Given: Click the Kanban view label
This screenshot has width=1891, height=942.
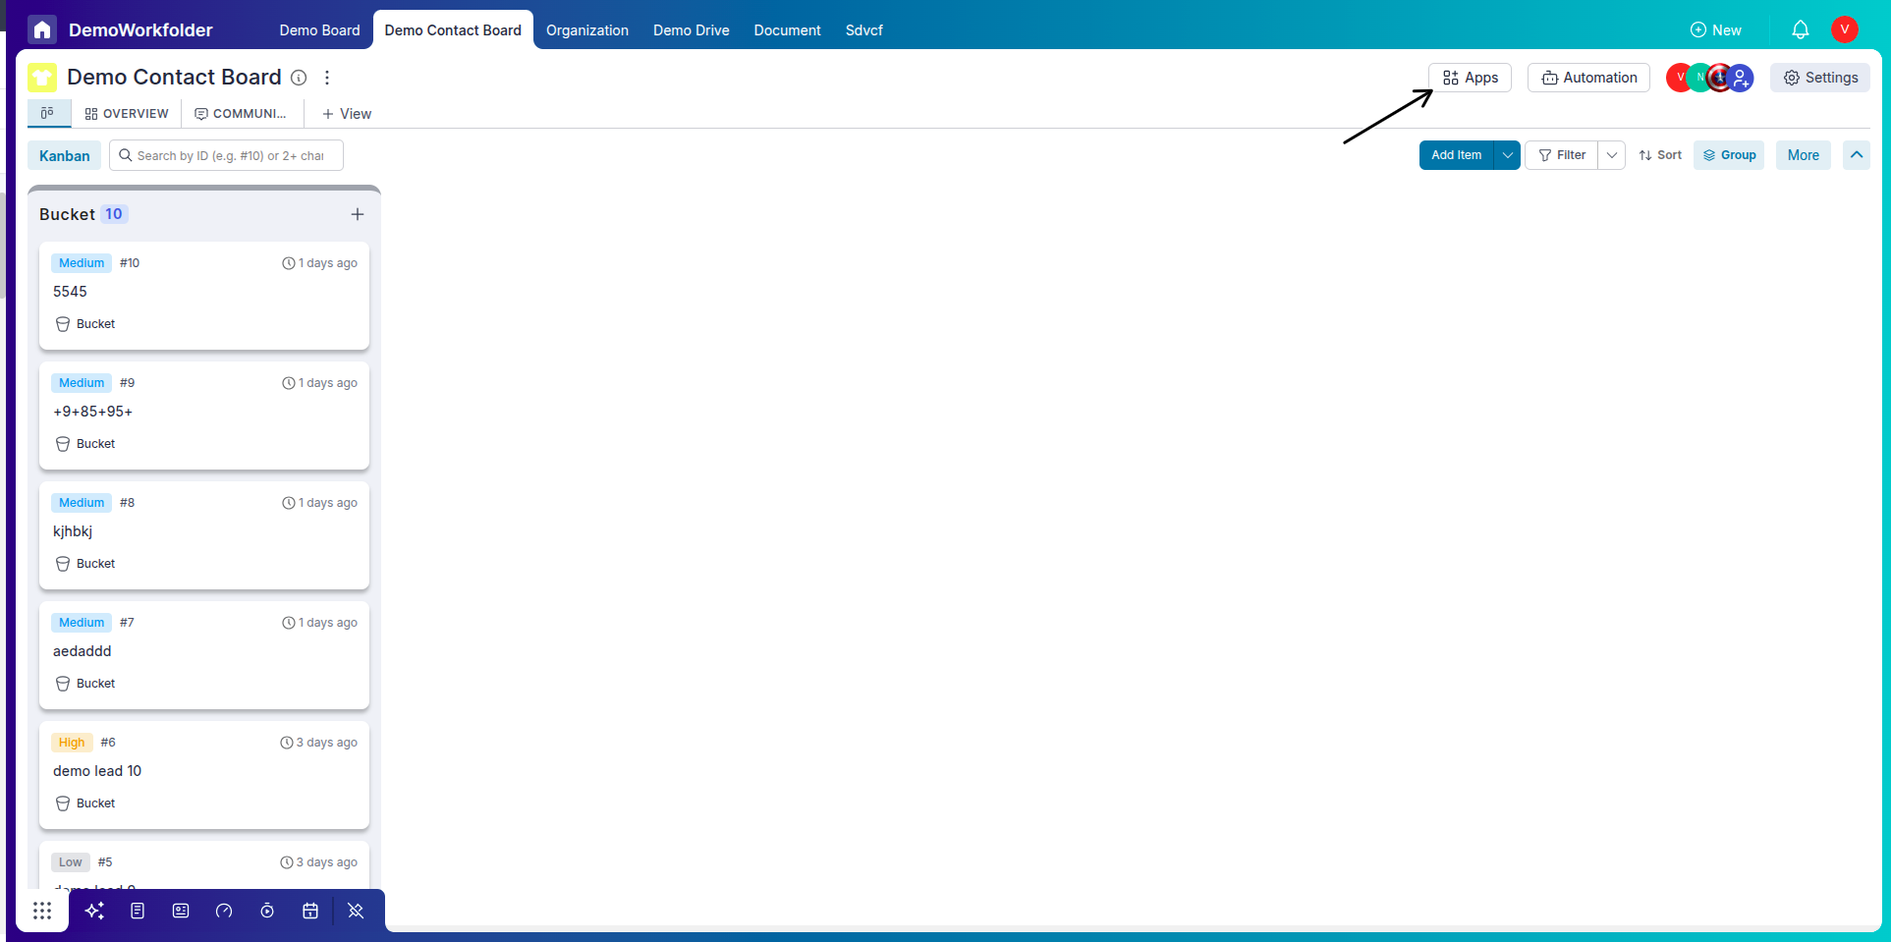Looking at the screenshot, I should pyautogui.click(x=65, y=155).
